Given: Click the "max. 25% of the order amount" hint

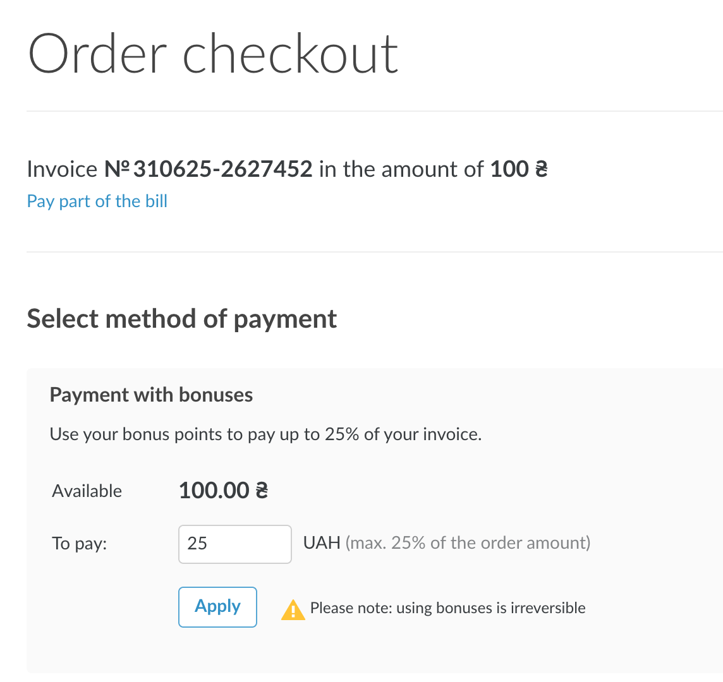Looking at the screenshot, I should [468, 543].
